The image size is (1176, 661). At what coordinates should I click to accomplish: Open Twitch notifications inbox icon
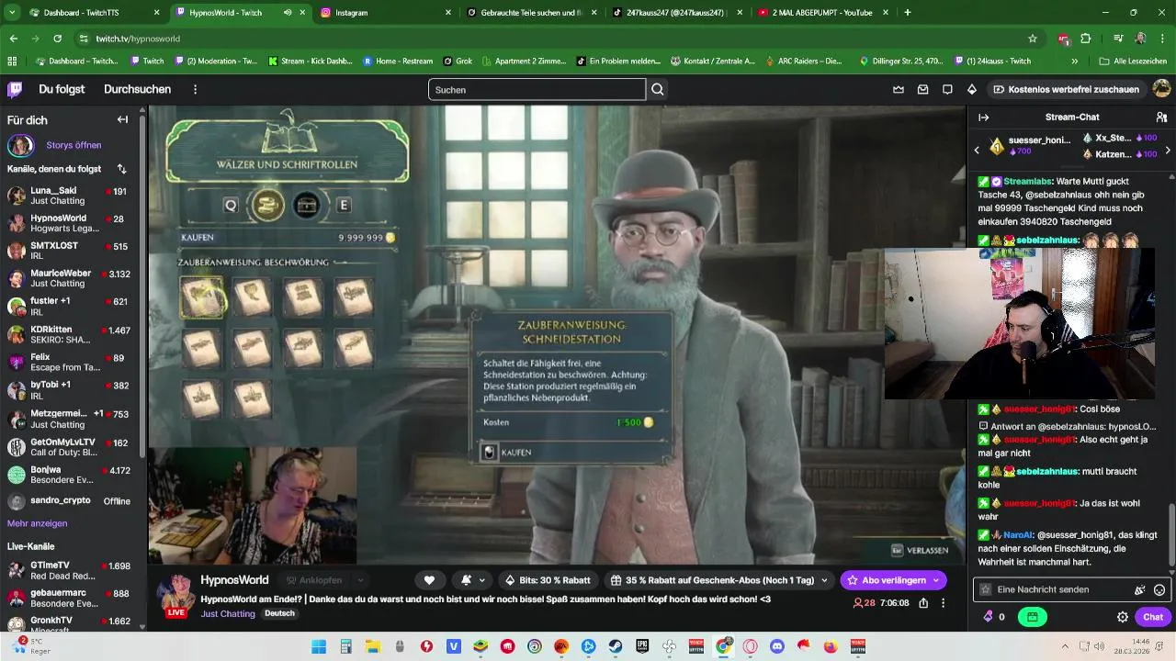coord(923,89)
